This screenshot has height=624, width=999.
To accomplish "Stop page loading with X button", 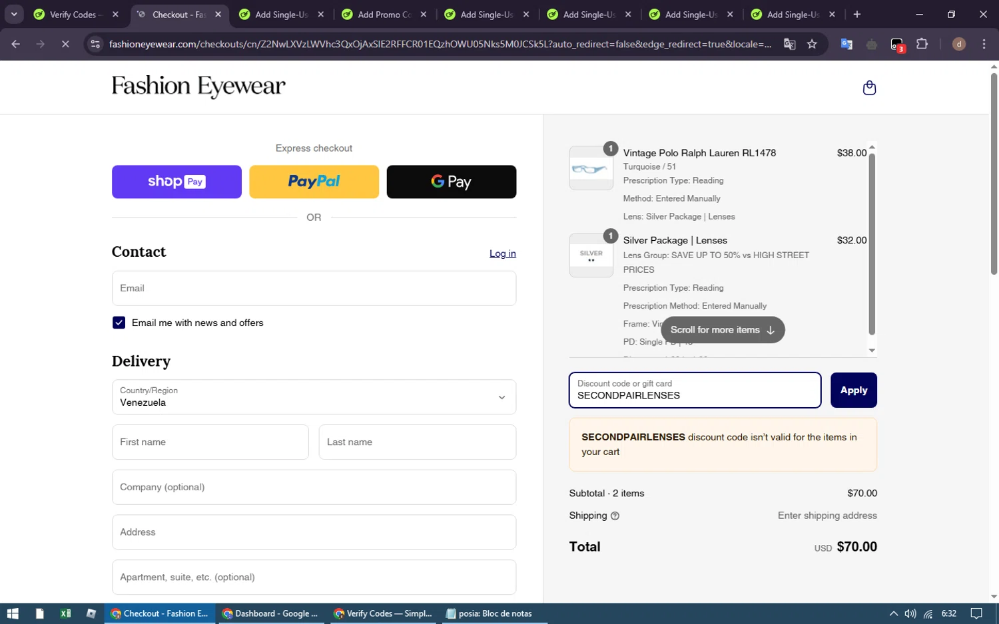I will 65,44.
